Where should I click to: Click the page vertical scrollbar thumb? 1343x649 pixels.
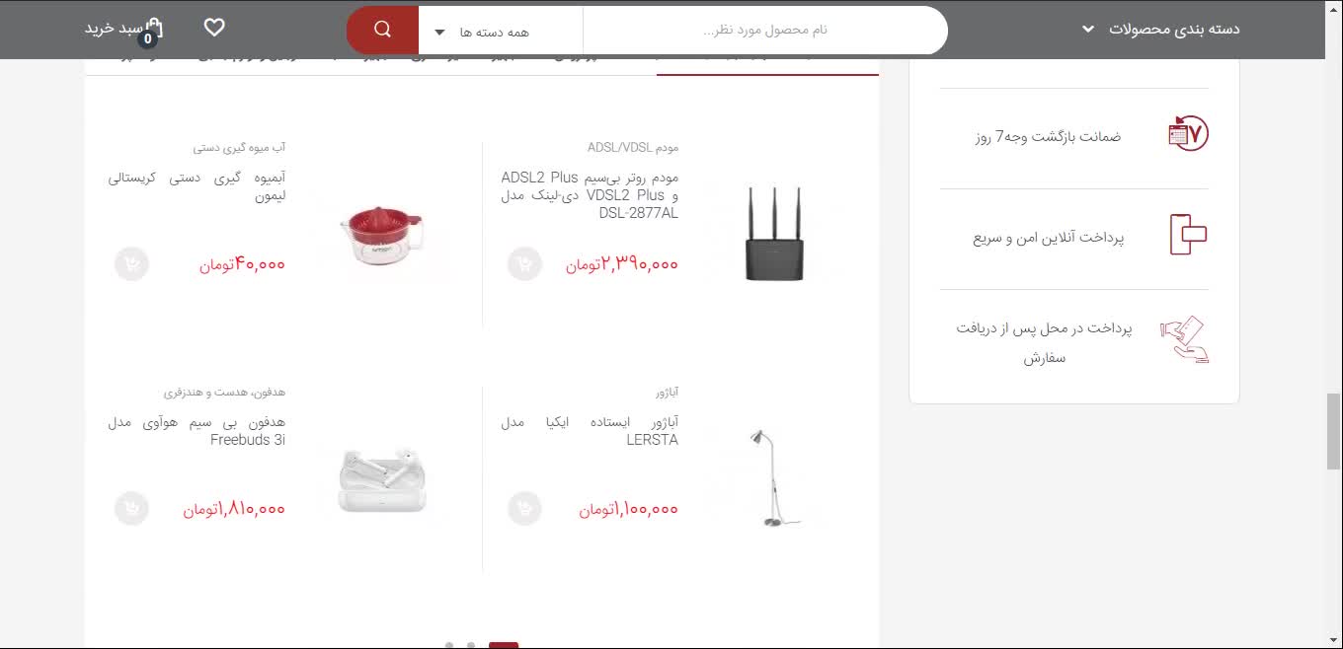(x=1334, y=431)
